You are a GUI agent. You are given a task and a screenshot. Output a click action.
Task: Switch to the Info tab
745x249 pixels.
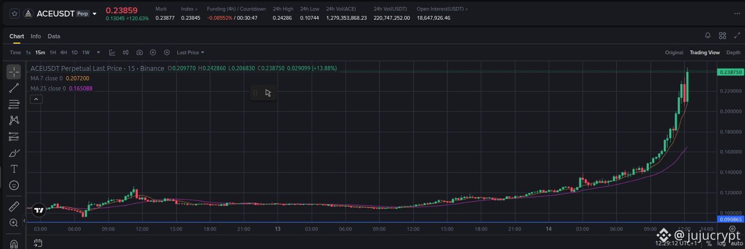tap(36, 36)
